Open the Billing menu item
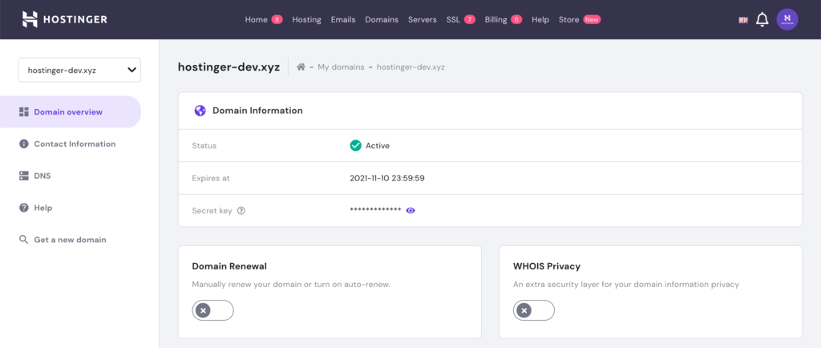821x348 pixels. [496, 20]
